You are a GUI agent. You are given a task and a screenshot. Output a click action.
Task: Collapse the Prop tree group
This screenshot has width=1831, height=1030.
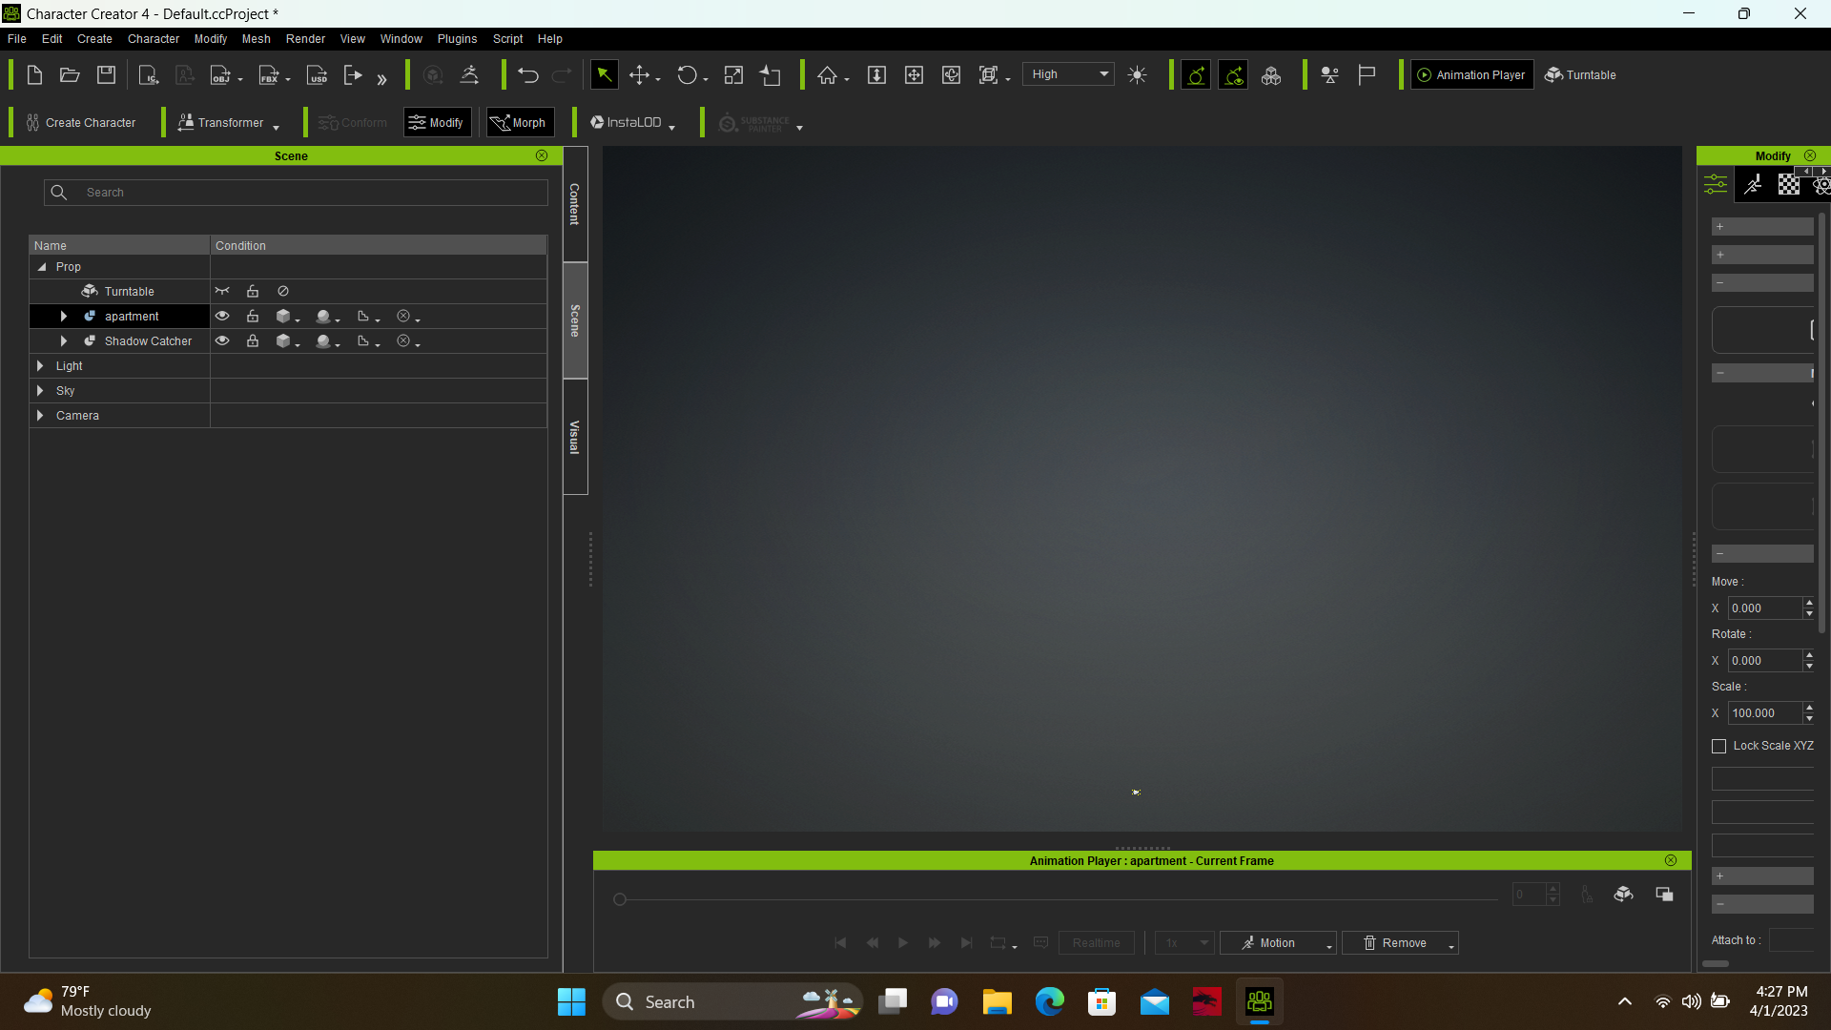[41, 267]
